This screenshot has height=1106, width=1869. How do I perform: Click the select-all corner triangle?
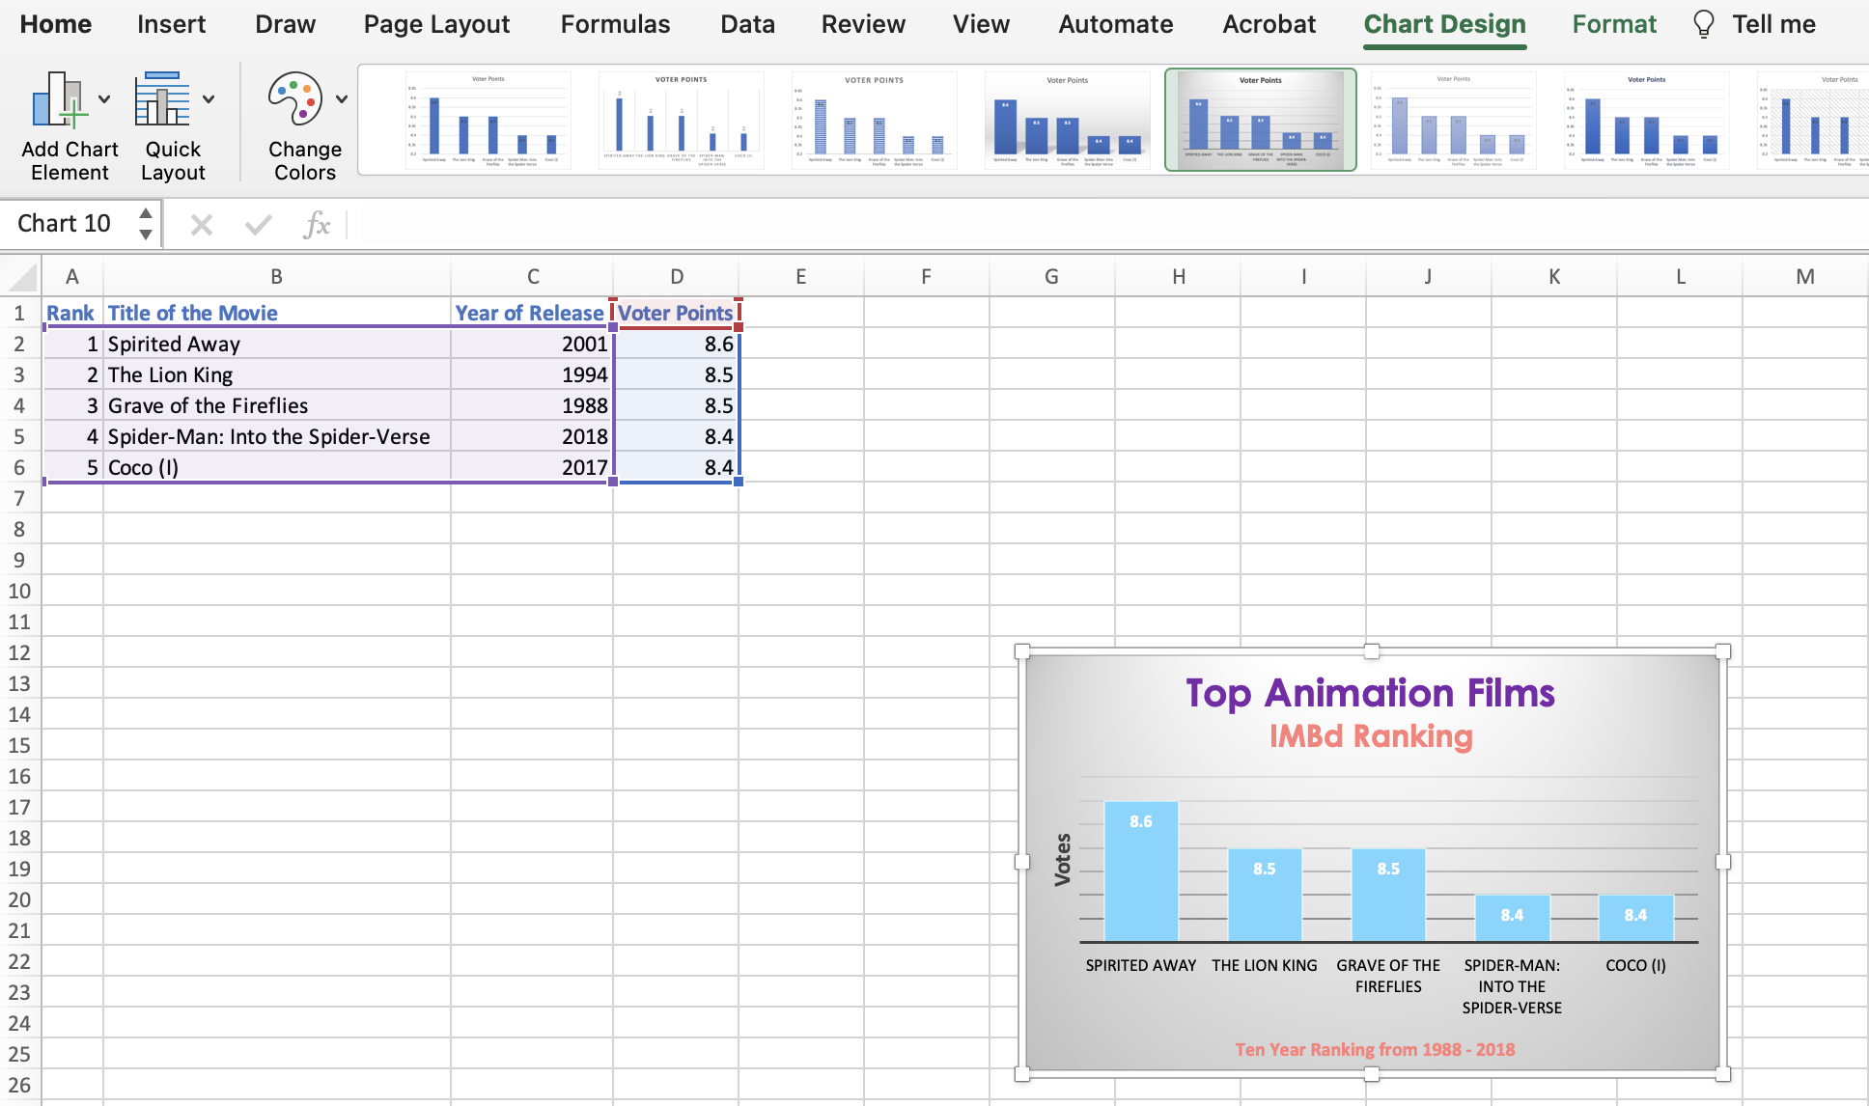[x=22, y=278]
